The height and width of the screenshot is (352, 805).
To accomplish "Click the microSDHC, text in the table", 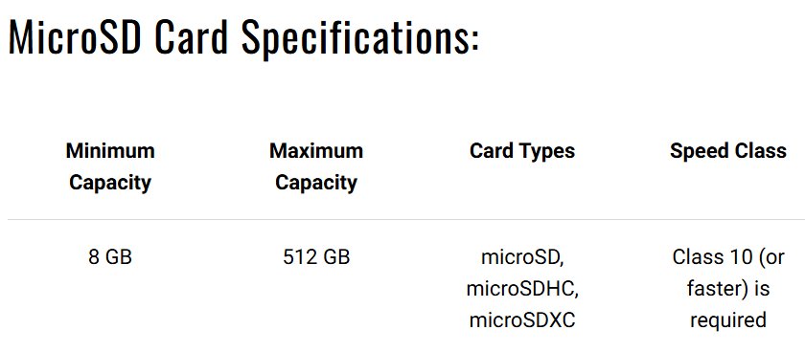I will click(522, 289).
